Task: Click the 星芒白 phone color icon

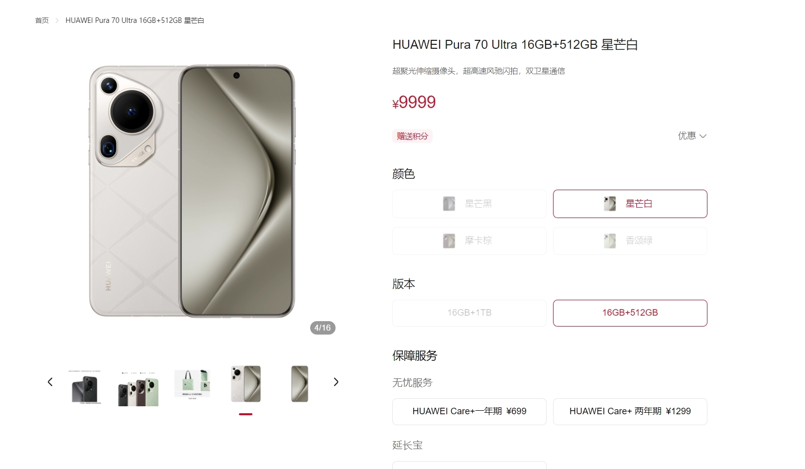Action: tap(610, 204)
